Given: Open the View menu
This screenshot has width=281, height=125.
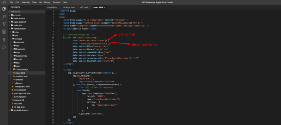Looking at the screenshot, I should click(x=34, y=2).
